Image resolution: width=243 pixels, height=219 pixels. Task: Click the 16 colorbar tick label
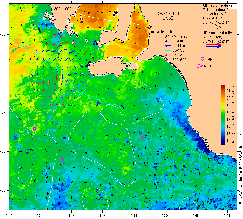point(228,127)
